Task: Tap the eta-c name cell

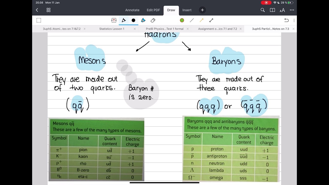Action: click(x=83, y=177)
